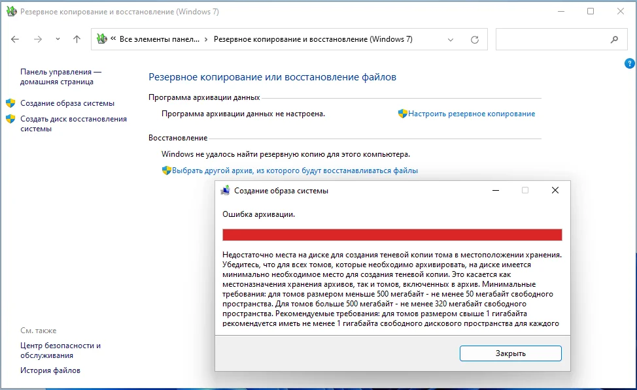
Task: Expand the address bar previous locations list
Action: point(451,39)
